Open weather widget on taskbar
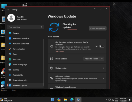132x102 pixels. click(x=6, y=100)
